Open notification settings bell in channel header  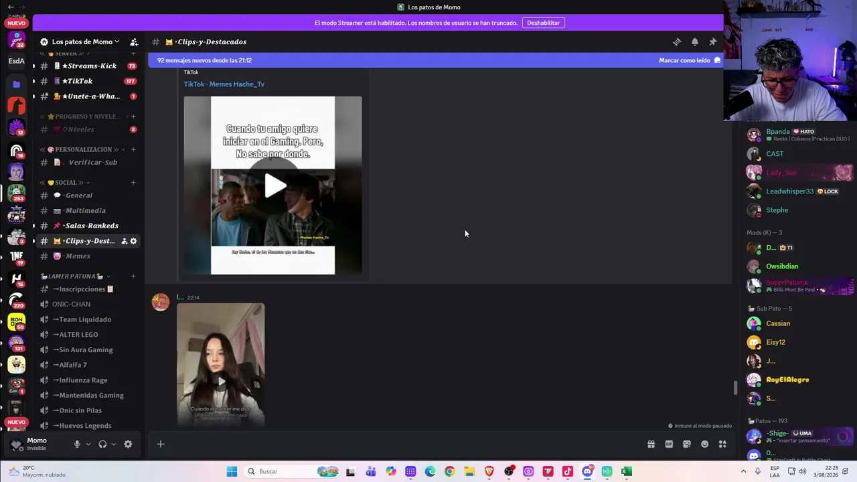(695, 42)
